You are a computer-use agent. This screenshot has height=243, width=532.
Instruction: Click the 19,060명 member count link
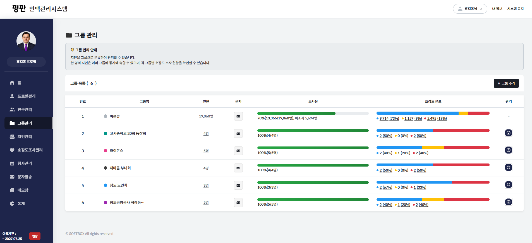[206, 116]
